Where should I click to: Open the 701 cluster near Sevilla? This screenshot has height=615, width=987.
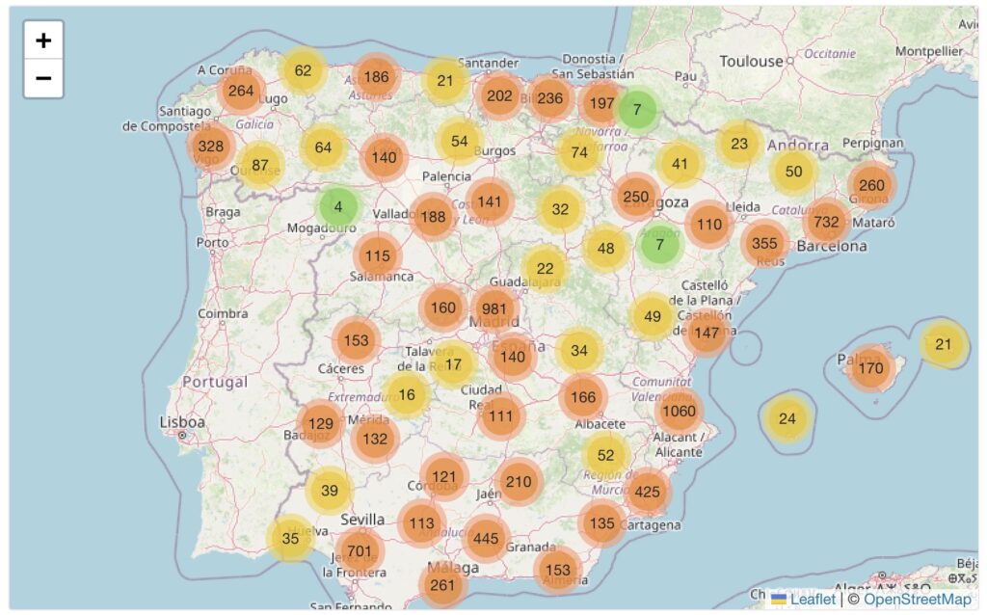click(x=360, y=551)
